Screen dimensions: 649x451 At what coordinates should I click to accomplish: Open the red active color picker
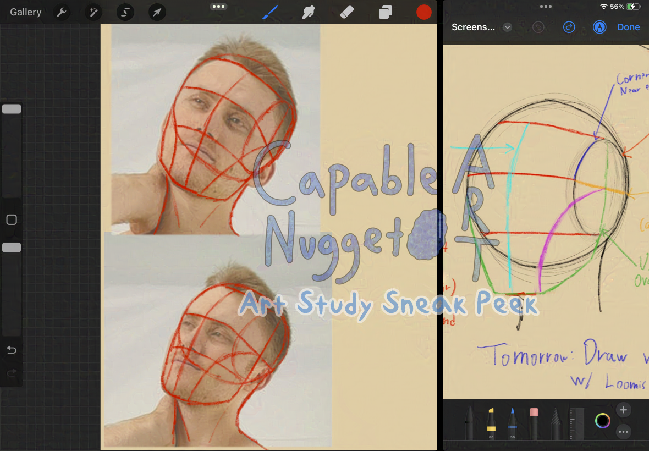[424, 12]
